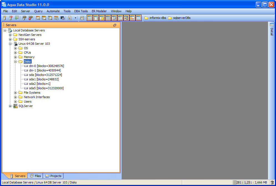
Task: Toggle the highlighted hierarchy diagram panel button
Action: coord(126,18)
